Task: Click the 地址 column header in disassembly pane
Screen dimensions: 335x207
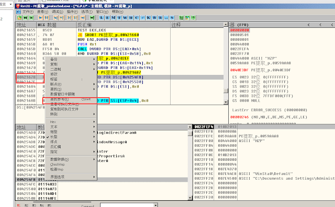Action: point(26,25)
